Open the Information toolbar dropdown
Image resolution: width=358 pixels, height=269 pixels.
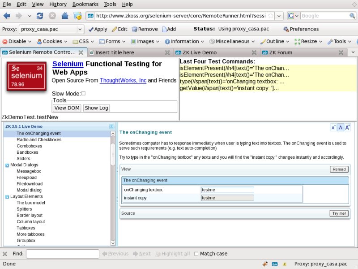click(184, 41)
